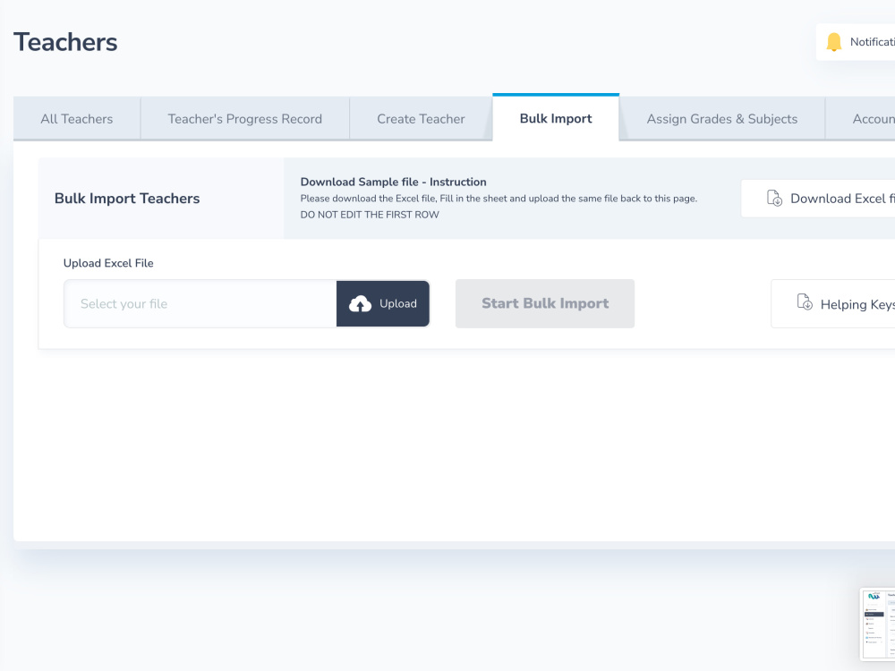The width and height of the screenshot is (895, 671).
Task: Open the All Teachers tab
Action: pos(76,119)
